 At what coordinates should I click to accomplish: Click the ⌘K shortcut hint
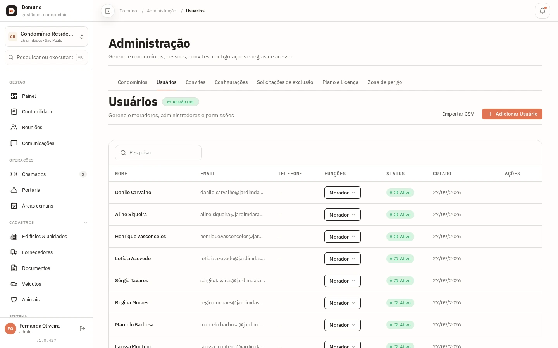click(80, 57)
